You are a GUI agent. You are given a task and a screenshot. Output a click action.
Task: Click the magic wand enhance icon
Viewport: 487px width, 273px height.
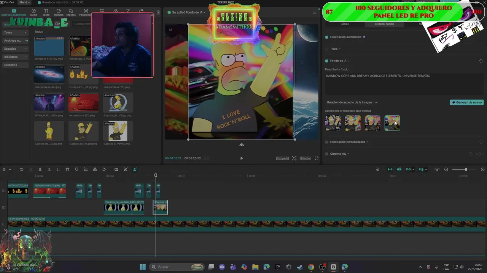pyautogui.click(x=126, y=169)
